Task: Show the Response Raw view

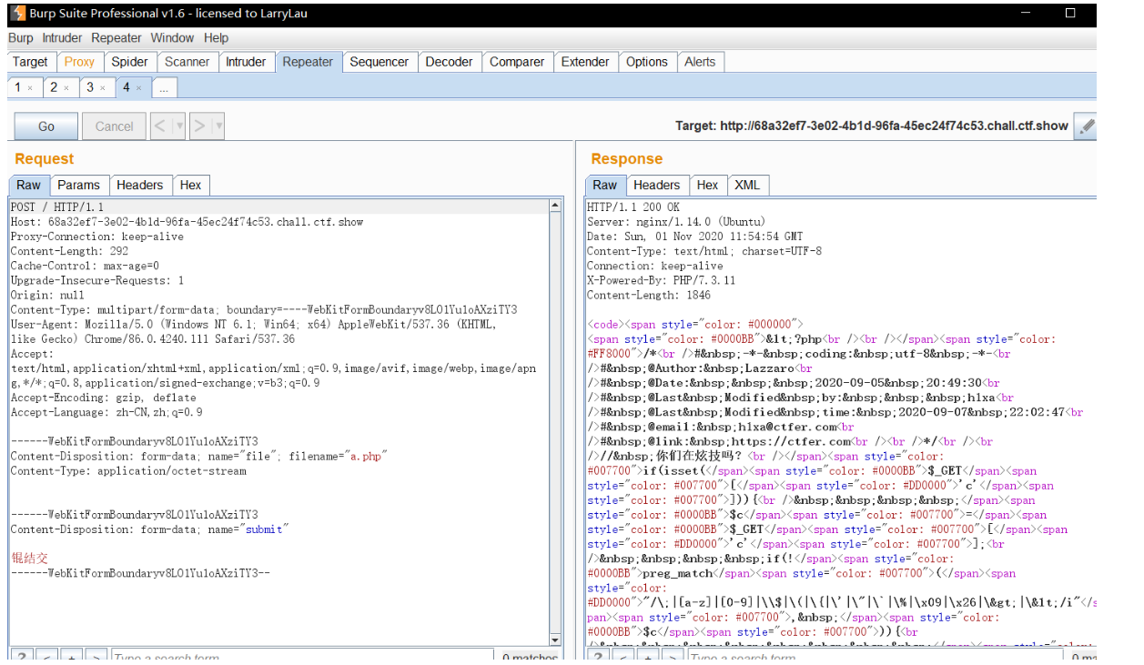Action: pyautogui.click(x=605, y=185)
